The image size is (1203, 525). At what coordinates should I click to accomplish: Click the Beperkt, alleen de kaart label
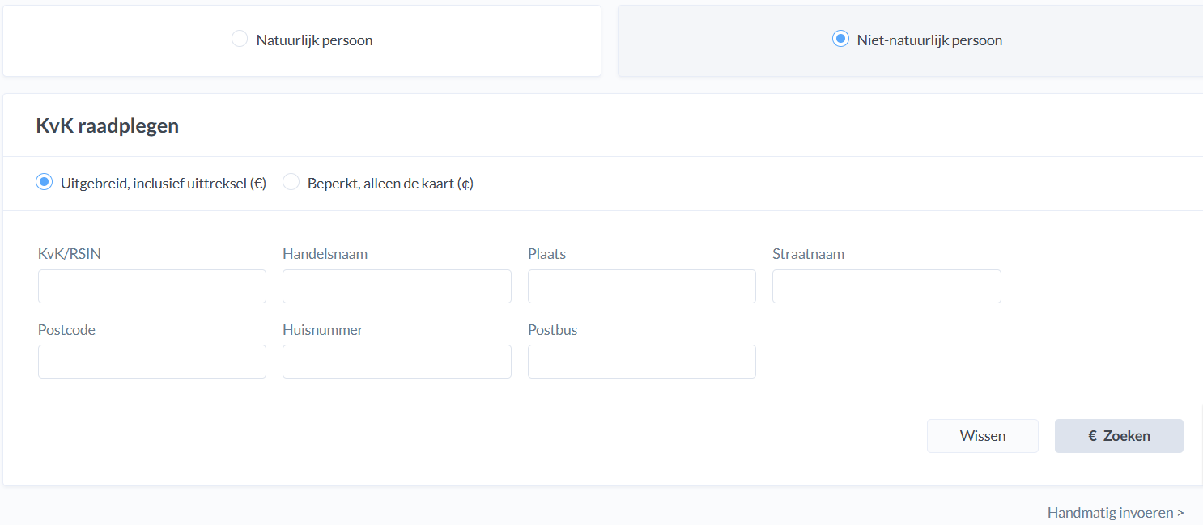coord(390,183)
